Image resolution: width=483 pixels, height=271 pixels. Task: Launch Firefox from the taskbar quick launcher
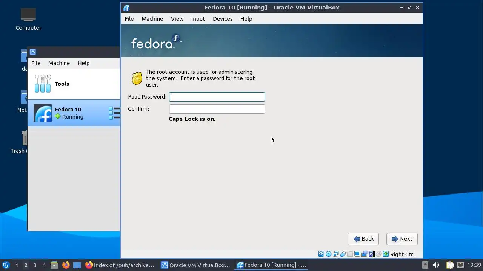coord(66,265)
